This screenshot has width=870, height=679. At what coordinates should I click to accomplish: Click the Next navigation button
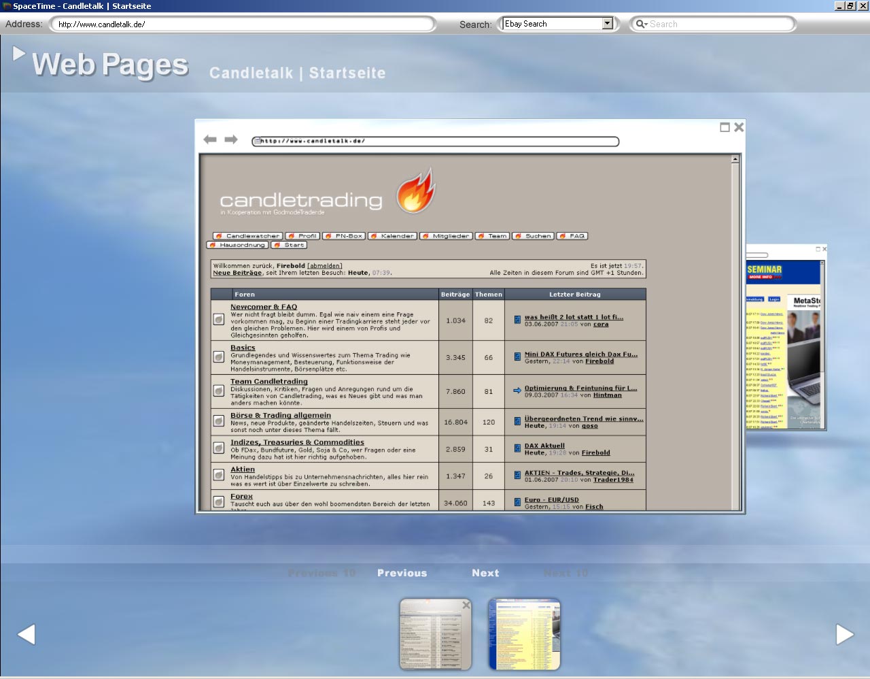click(x=485, y=573)
